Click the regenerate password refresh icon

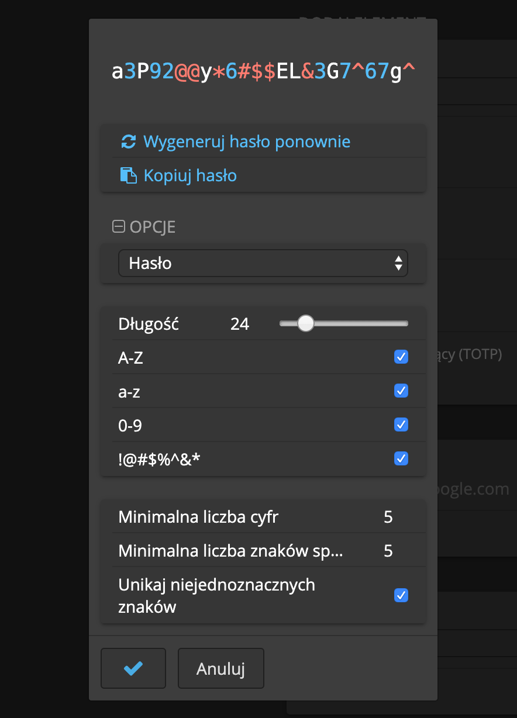coord(128,141)
